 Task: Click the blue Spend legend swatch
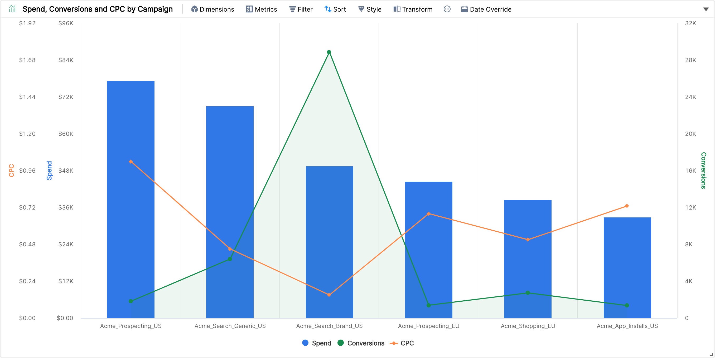click(x=305, y=343)
